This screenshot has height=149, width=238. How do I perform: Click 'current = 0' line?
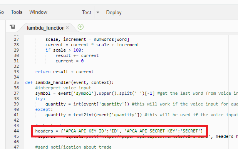coord(70,61)
